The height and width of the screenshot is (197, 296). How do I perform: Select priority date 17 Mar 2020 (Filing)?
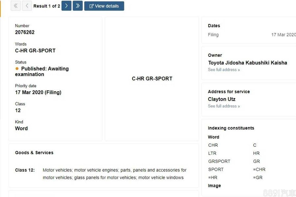click(x=38, y=92)
